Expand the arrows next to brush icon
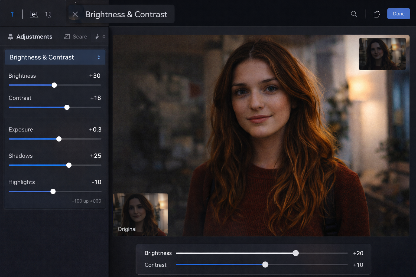Screen dimensions: 416x277 pos(104,37)
